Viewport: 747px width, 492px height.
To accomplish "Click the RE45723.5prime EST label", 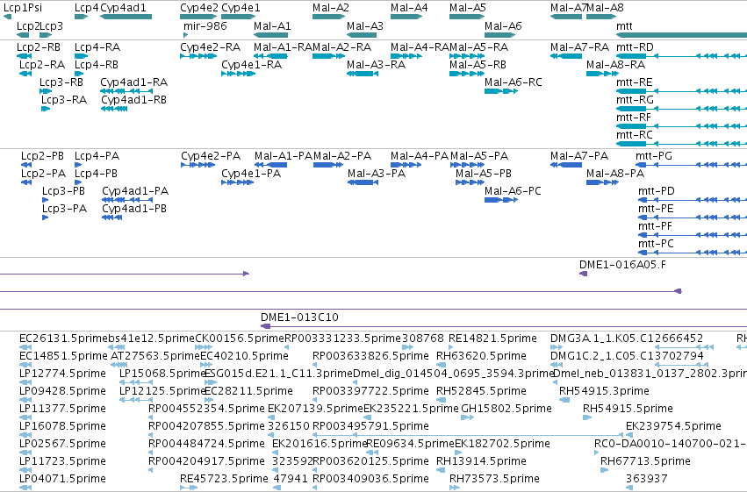I will [224, 479].
